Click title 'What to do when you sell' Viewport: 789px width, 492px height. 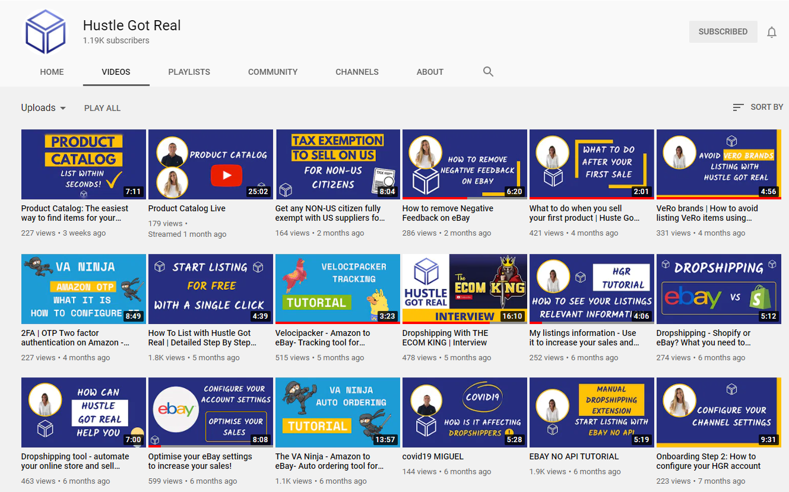[585, 213]
